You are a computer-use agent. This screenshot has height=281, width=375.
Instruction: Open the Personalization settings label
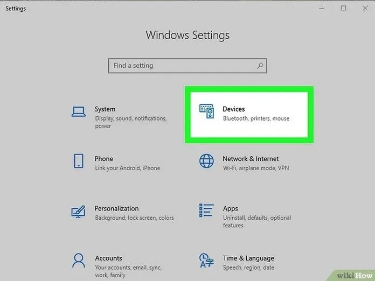point(116,208)
